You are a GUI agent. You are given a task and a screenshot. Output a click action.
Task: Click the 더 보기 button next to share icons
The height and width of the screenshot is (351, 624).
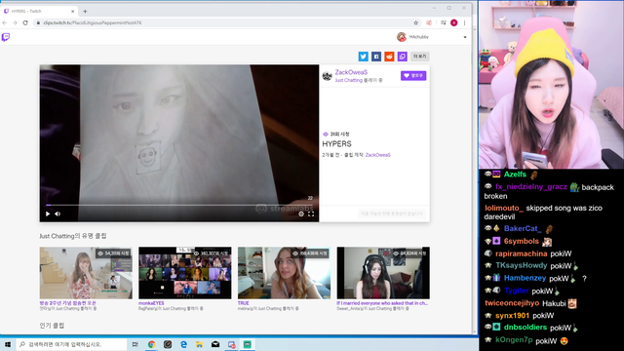(419, 57)
